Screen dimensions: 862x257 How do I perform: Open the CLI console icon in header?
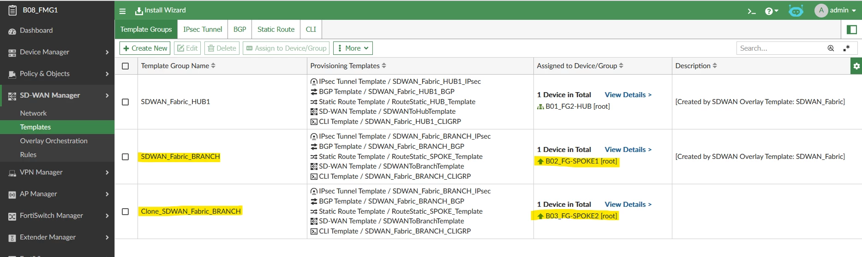pos(752,11)
